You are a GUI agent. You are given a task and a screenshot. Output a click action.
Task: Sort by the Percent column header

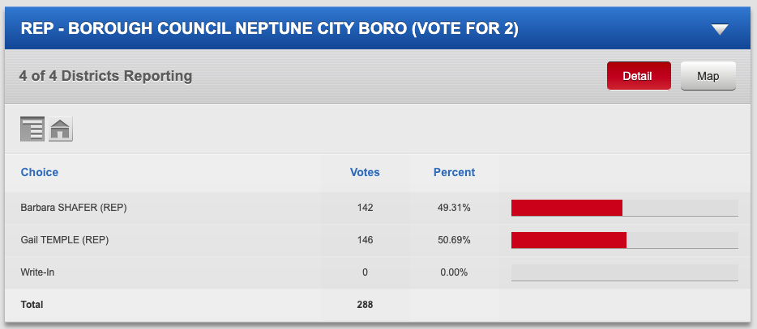click(455, 172)
